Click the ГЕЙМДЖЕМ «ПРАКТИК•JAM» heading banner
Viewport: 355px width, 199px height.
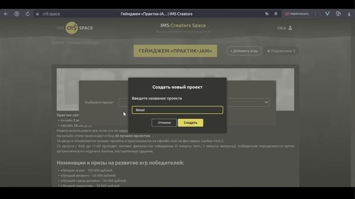coord(175,51)
